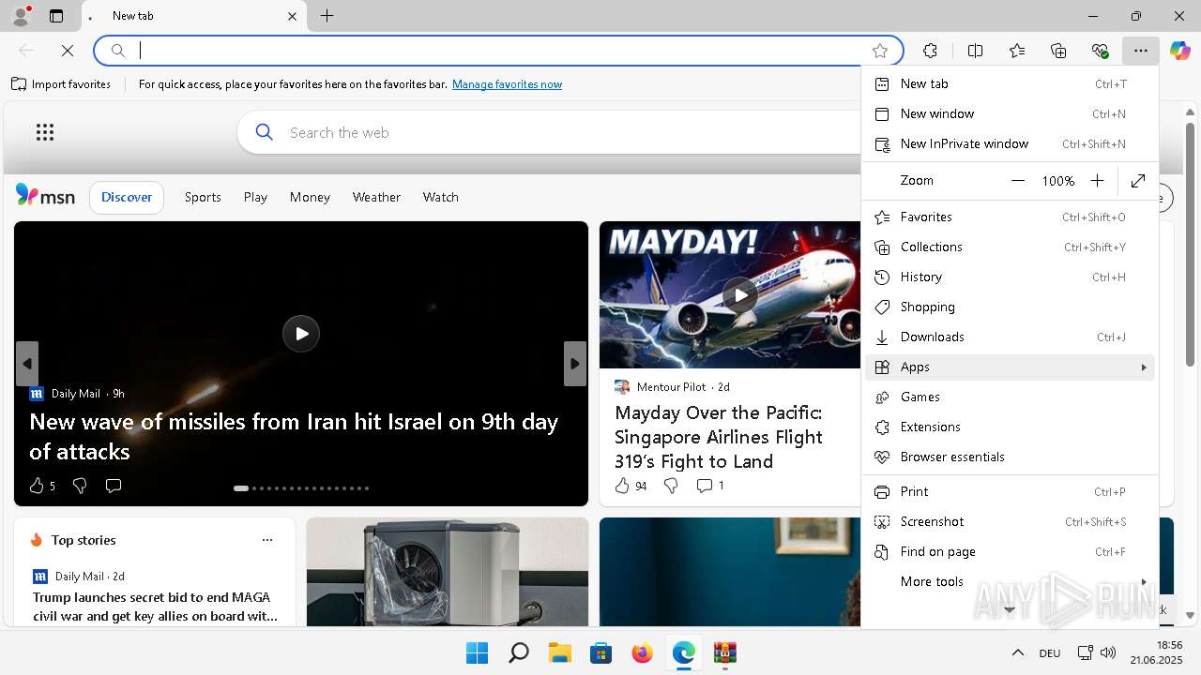Open taskbar Search
This screenshot has width=1201, height=675.
pos(519,652)
